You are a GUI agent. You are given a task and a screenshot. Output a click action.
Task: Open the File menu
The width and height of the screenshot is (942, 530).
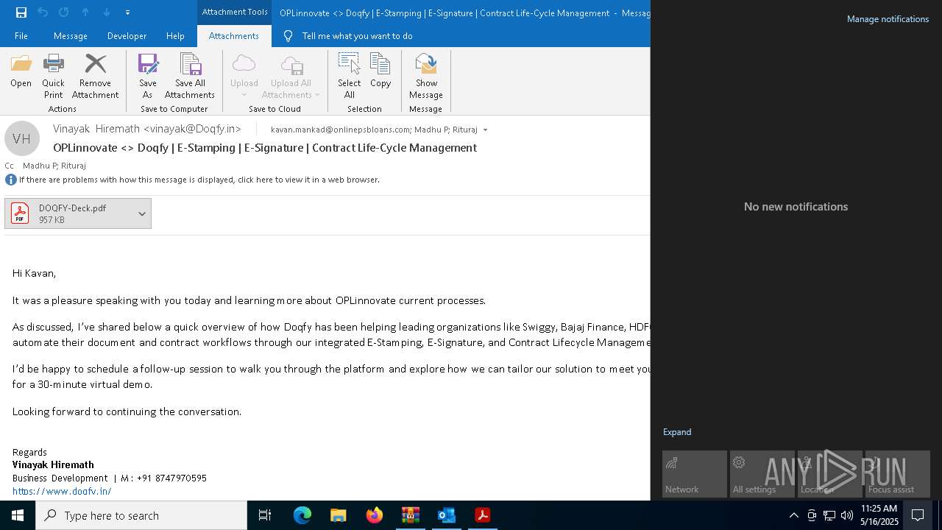(21, 36)
